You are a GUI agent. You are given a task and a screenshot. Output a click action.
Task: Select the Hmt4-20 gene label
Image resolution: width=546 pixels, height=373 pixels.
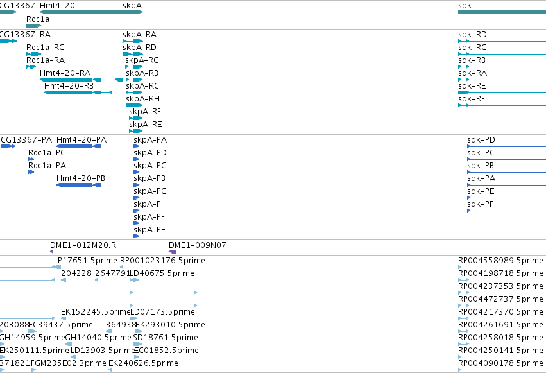(x=57, y=6)
